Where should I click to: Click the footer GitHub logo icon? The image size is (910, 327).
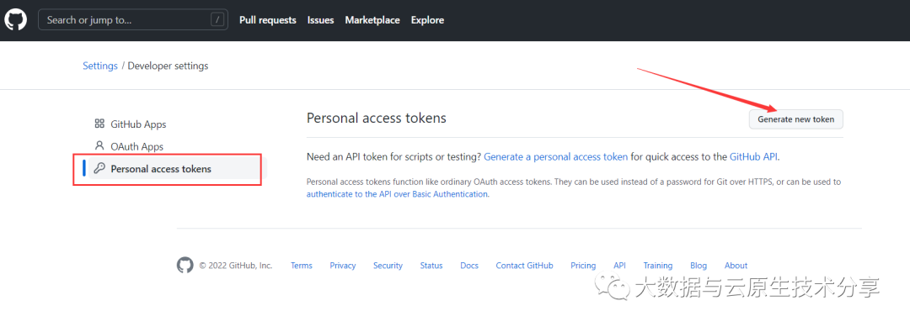(x=185, y=265)
